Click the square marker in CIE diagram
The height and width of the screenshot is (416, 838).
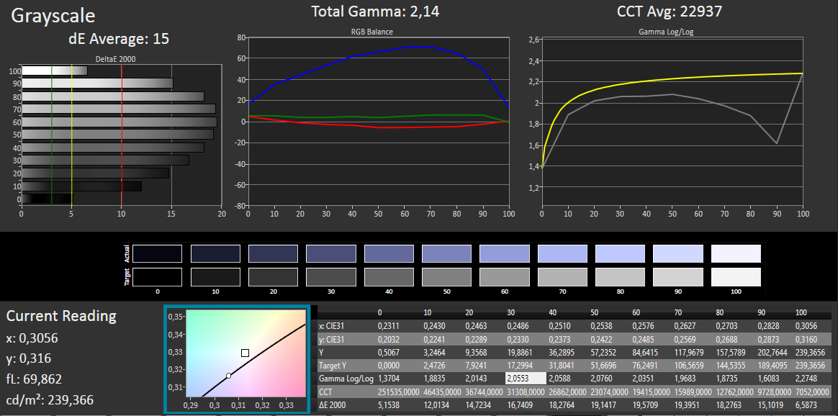click(x=245, y=353)
